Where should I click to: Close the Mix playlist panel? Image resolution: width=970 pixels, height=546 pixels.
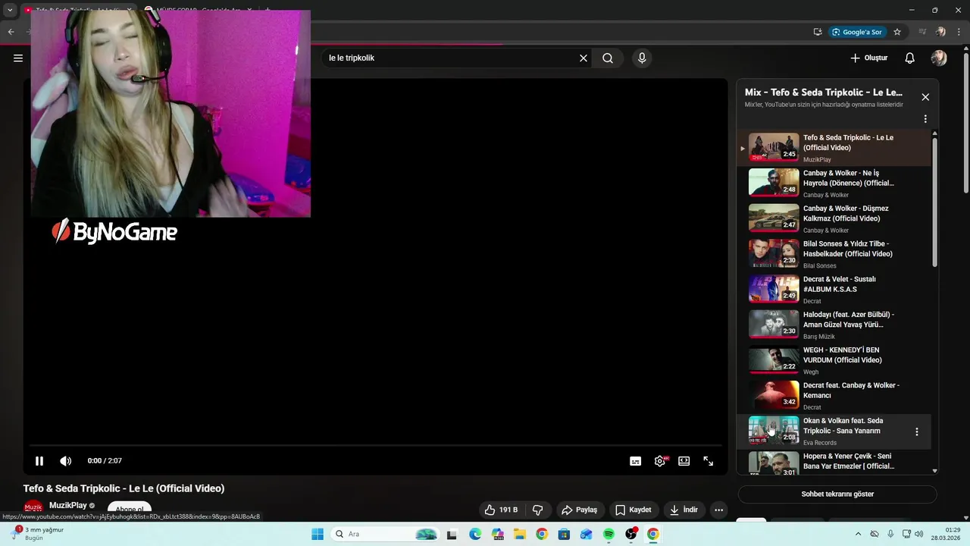pos(925,97)
